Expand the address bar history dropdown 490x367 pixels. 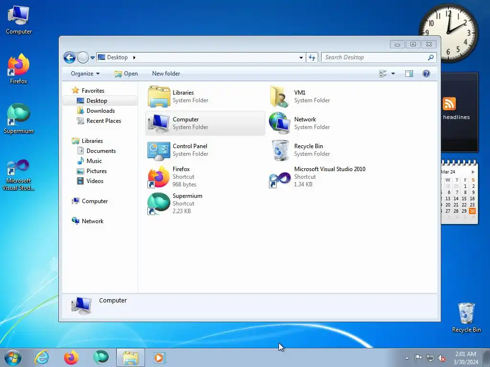[x=301, y=57]
